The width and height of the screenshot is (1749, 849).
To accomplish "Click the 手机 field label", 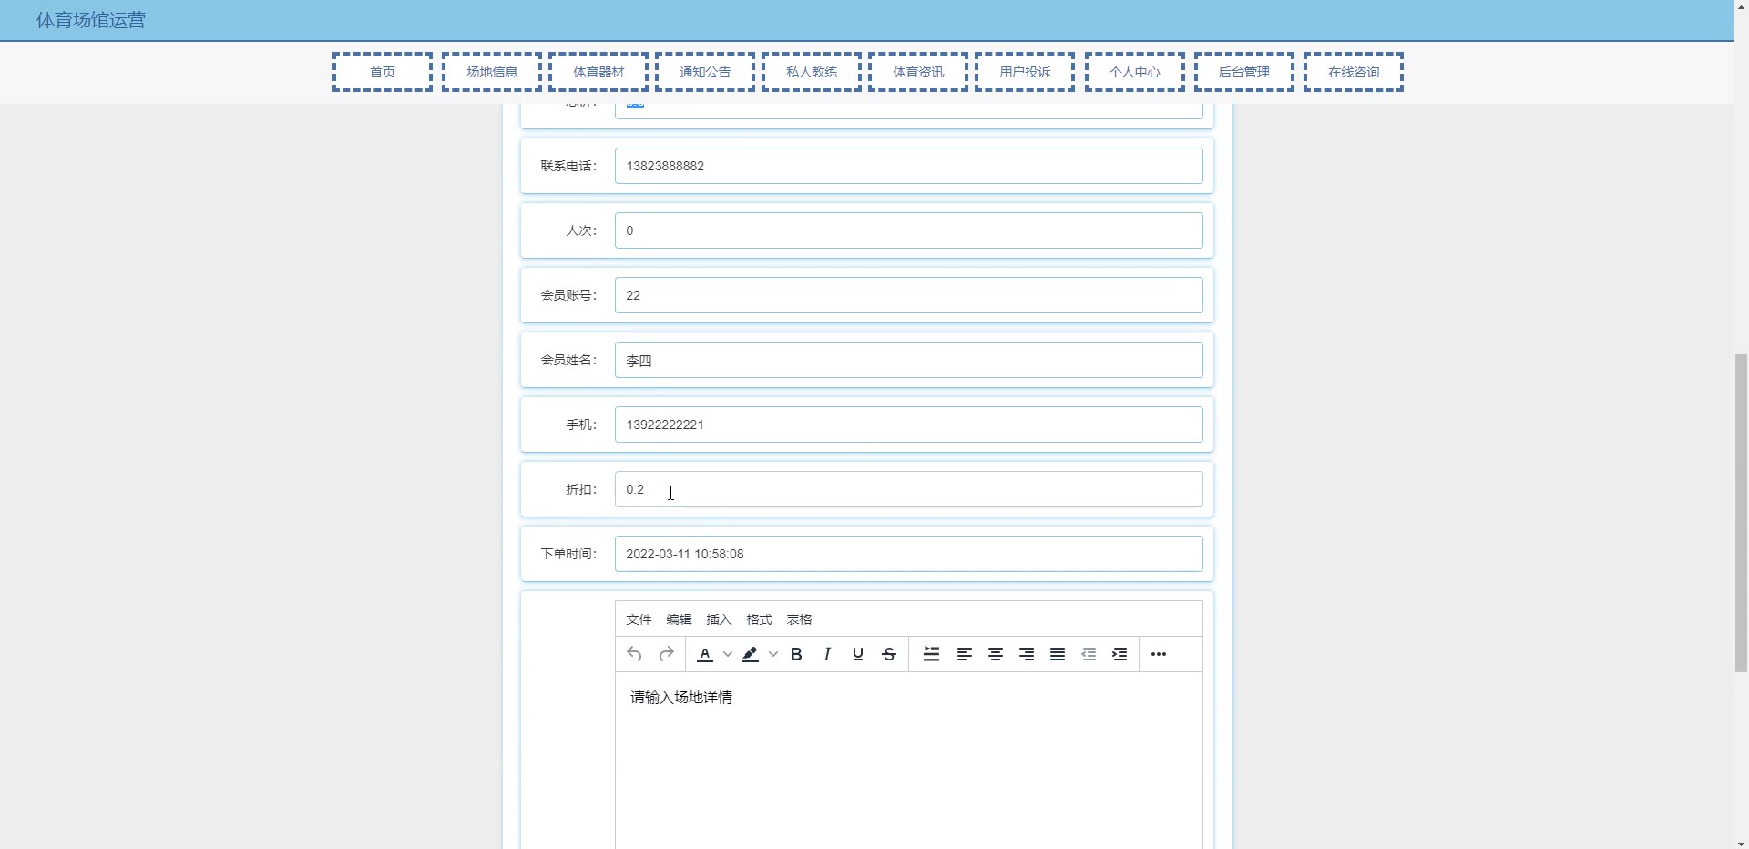I will tap(581, 424).
